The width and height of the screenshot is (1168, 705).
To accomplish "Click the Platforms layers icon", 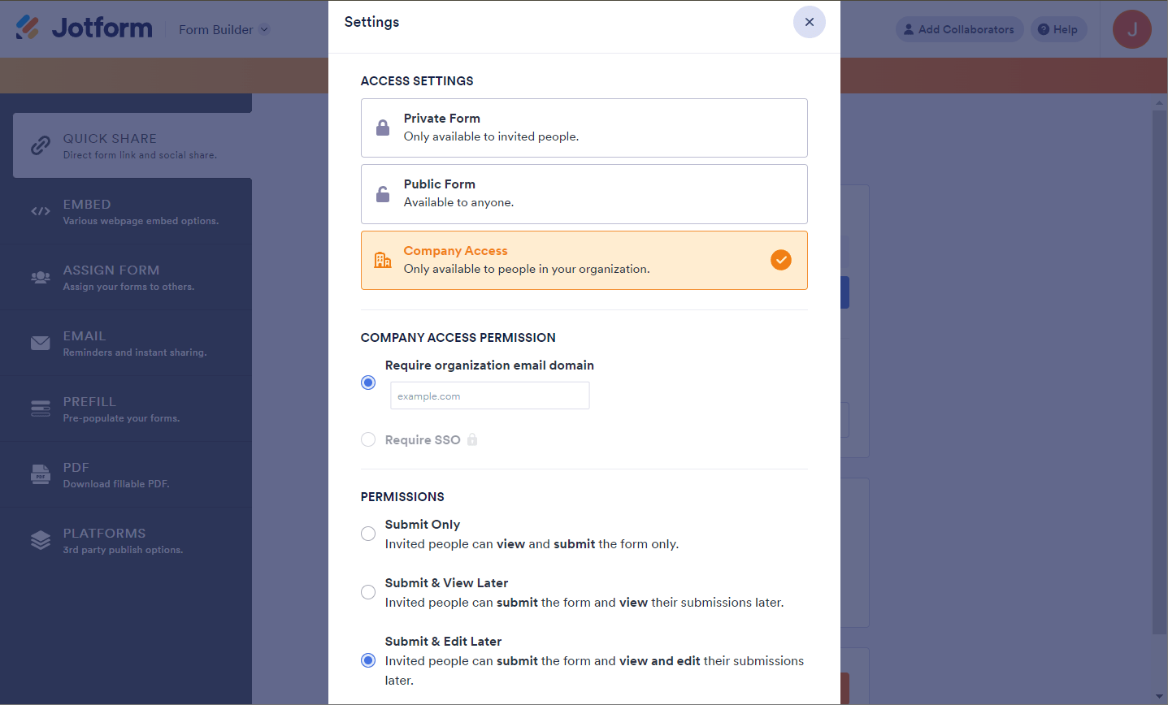I will tap(41, 540).
